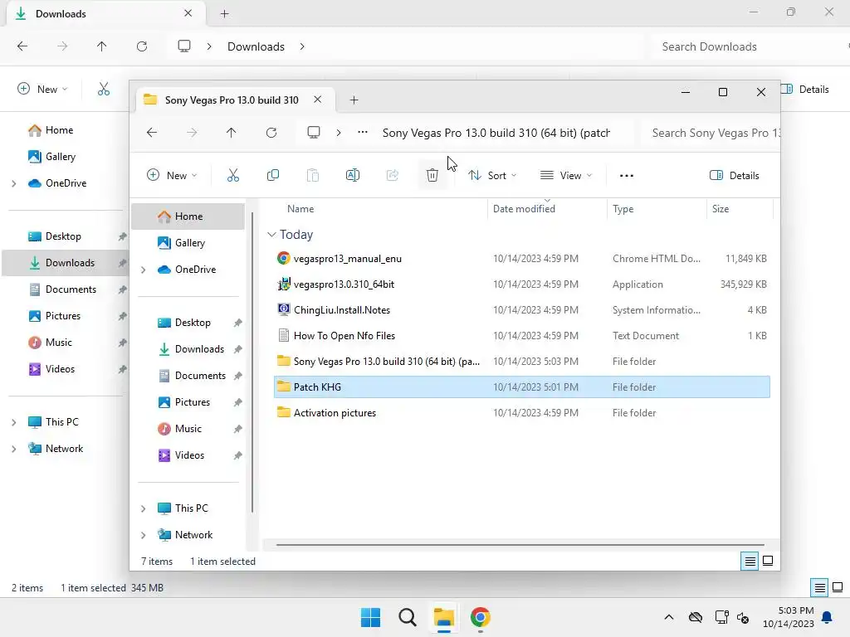Screen dimensions: 850x637
Task: Click horizontal scrollbar in file list
Action: (x=520, y=545)
